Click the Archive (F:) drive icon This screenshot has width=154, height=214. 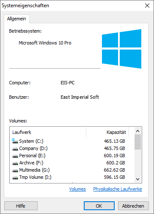tap(15, 163)
